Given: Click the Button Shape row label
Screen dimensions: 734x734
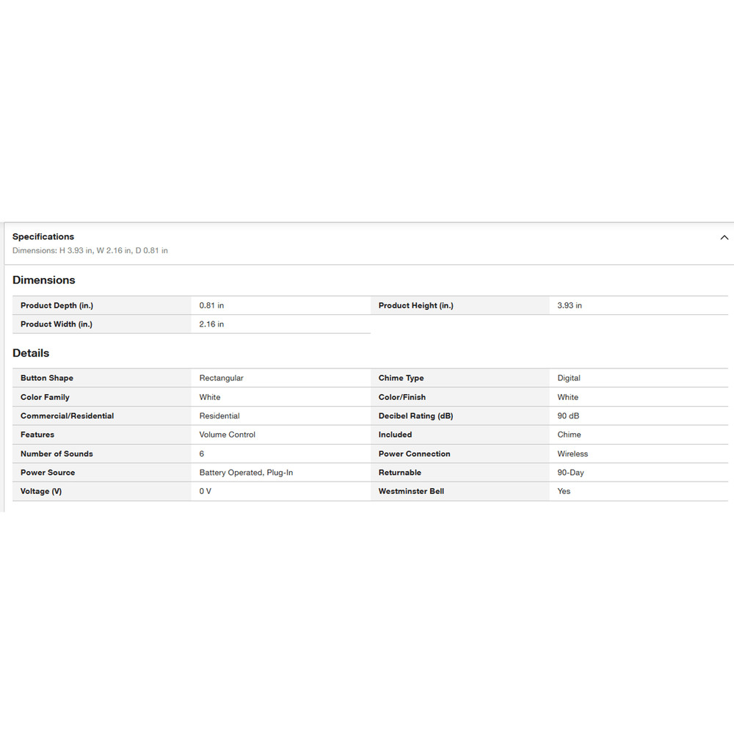Looking at the screenshot, I should tap(47, 378).
